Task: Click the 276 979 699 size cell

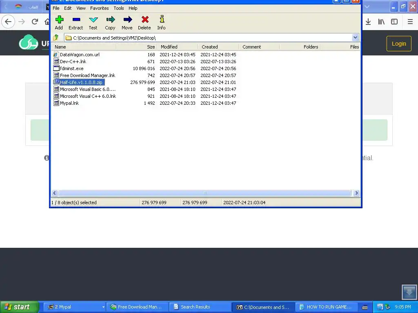Action: (x=142, y=82)
